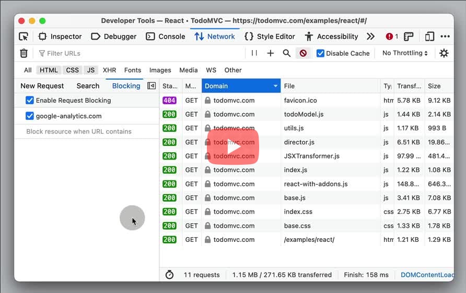This screenshot has height=293, width=466.
Task: Clear requests with trash icon
Action: tap(24, 53)
